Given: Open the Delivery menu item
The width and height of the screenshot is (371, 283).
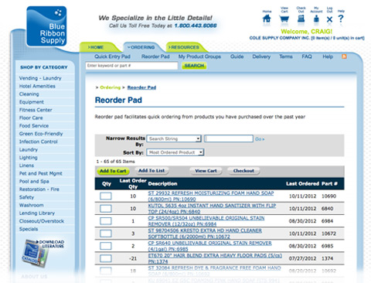Looking at the screenshot, I should (x=261, y=56).
